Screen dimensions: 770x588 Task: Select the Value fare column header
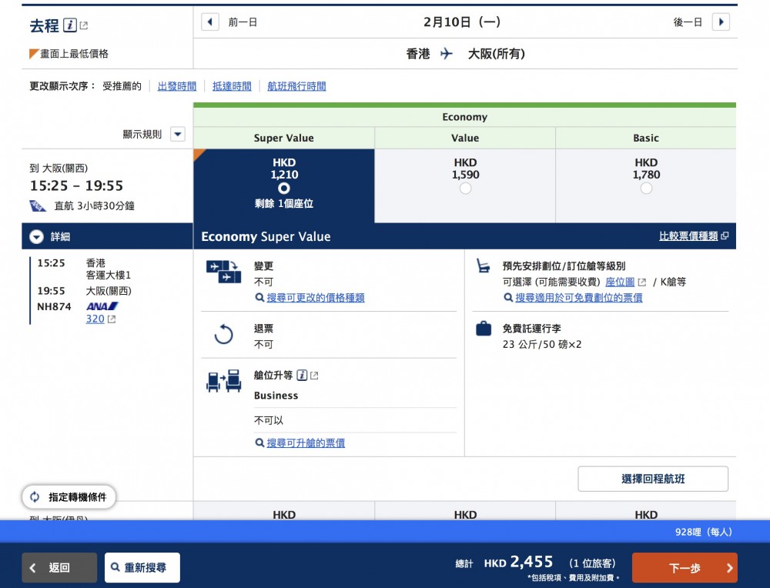465,138
